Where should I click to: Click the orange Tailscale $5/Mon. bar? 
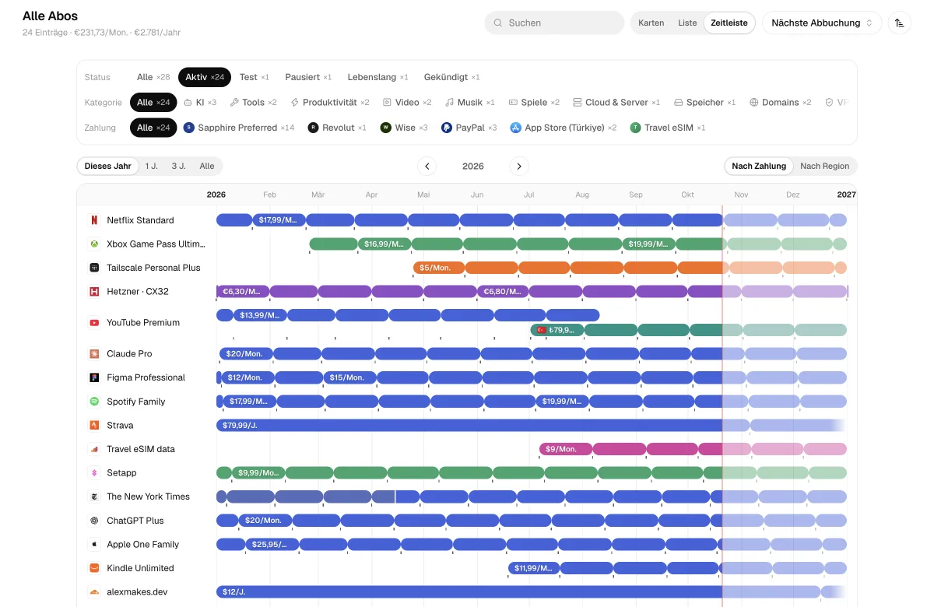(439, 268)
